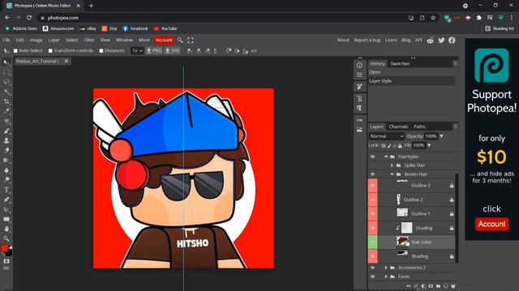Open the Brush panel icon
Image resolution: width=519 pixels, height=291 pixels.
point(359,86)
